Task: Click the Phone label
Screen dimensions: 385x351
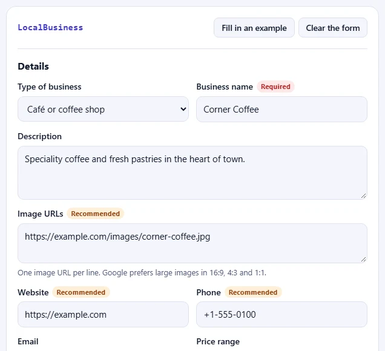Action: (208, 292)
